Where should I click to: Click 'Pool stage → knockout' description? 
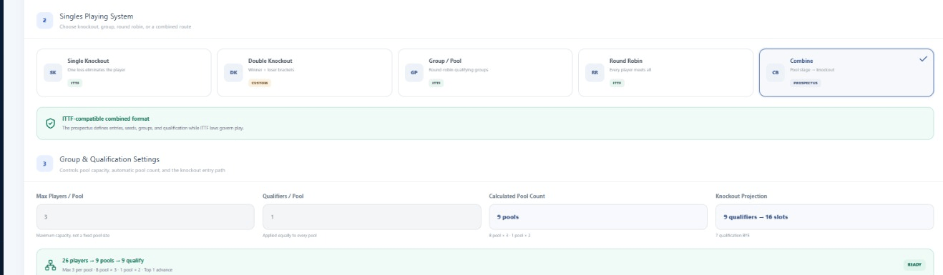pyautogui.click(x=812, y=69)
